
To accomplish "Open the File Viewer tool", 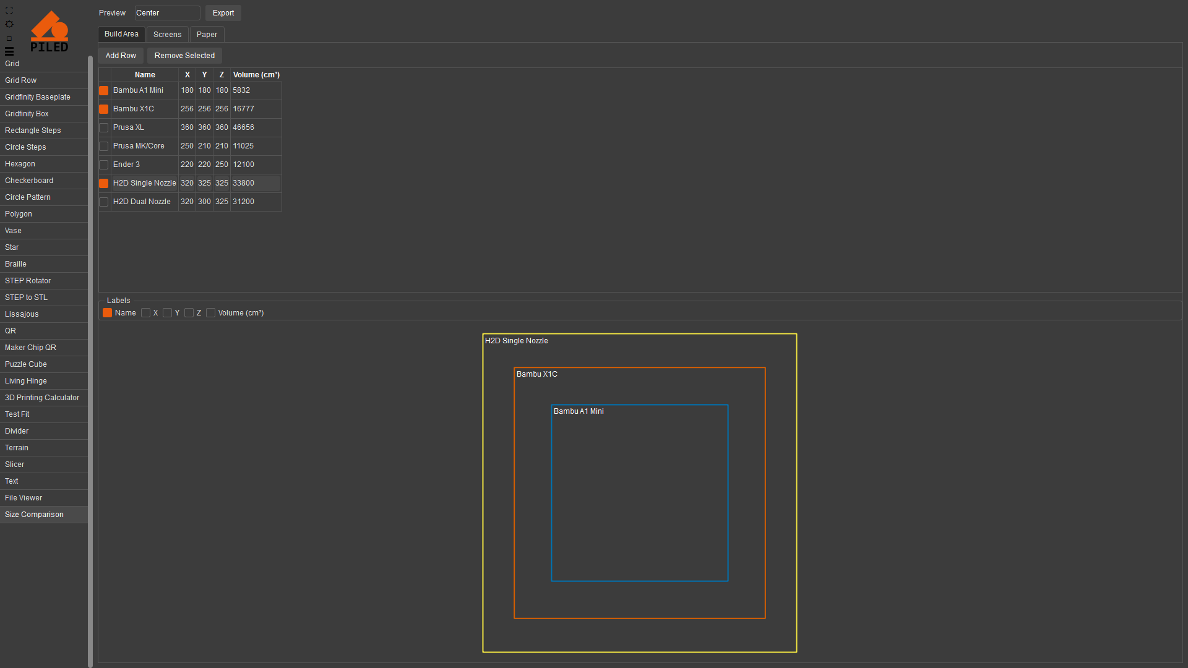I will pos(44,498).
